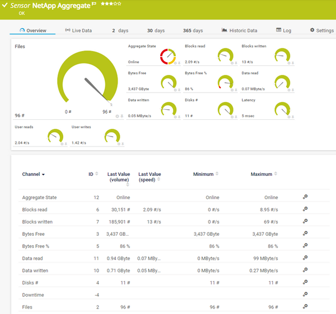Click the green status check mark icon

point(5,5)
